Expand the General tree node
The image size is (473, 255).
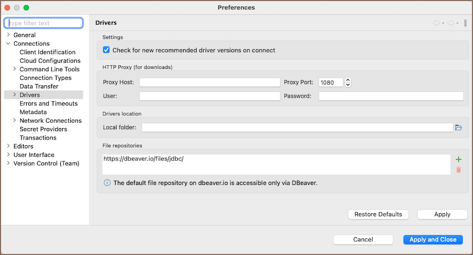[x=8, y=35]
